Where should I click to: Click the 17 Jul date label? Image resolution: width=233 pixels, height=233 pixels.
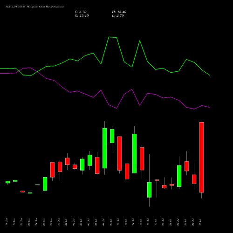click(156, 222)
